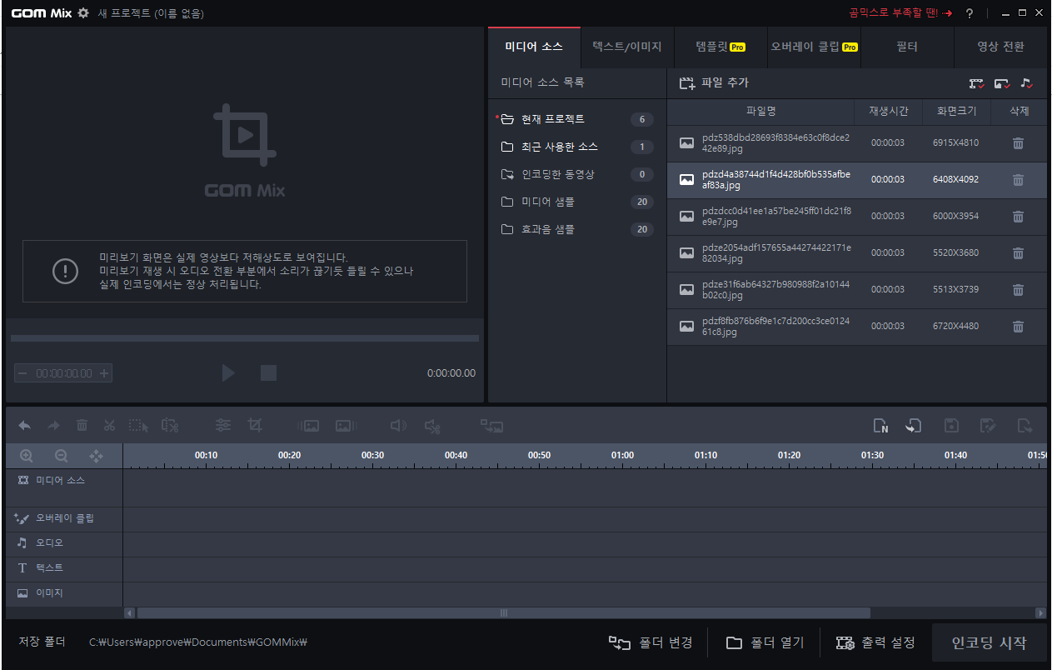The width and height of the screenshot is (1052, 670).
Task: Sort media list by 파일명 column header
Action: coord(760,111)
